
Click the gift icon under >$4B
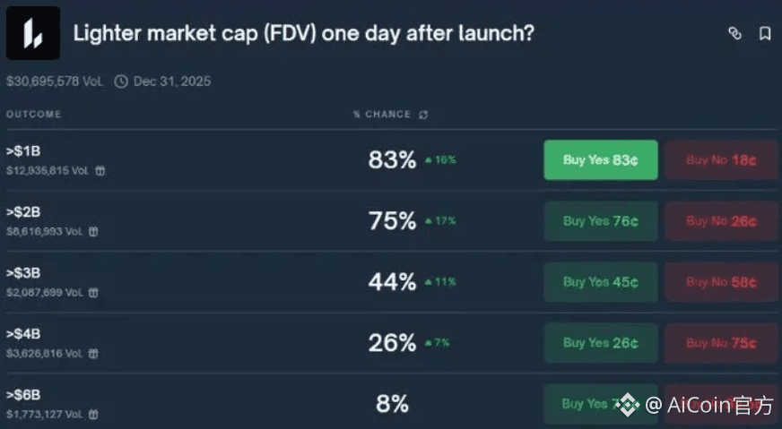(93, 353)
